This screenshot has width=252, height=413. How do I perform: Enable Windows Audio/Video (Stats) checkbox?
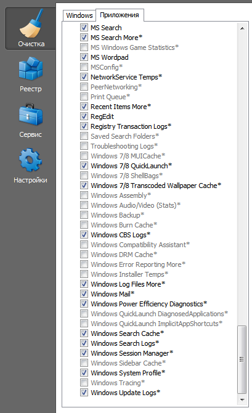(84, 205)
